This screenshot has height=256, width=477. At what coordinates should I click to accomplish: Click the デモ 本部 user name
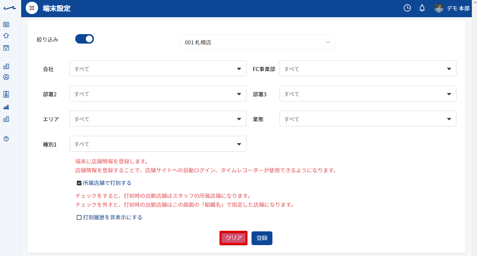pyautogui.click(x=458, y=8)
